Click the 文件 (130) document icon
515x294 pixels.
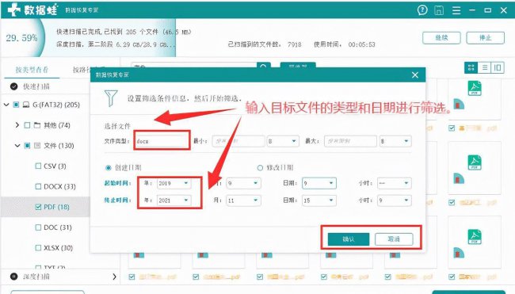coord(37,146)
